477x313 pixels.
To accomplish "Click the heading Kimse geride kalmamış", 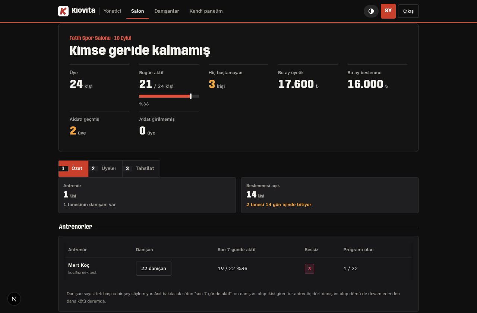I will tap(140, 50).
